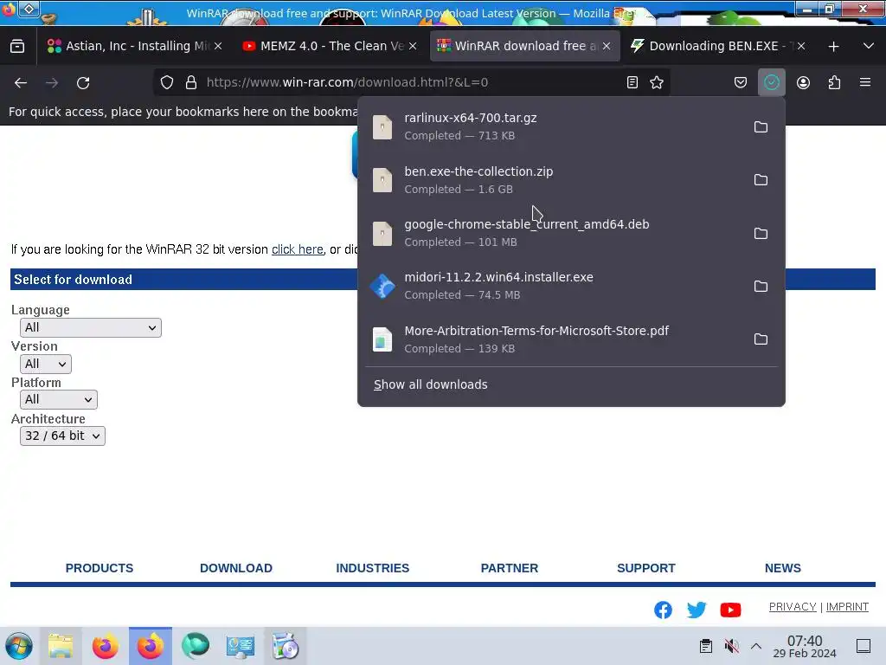The width and height of the screenshot is (886, 665).
Task: Close the downloads panel via toolbar button
Action: [x=771, y=82]
